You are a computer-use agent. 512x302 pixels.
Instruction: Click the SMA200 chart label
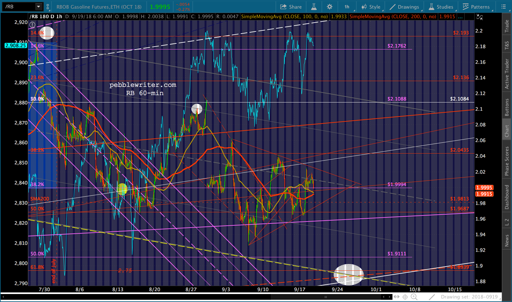[40, 199]
